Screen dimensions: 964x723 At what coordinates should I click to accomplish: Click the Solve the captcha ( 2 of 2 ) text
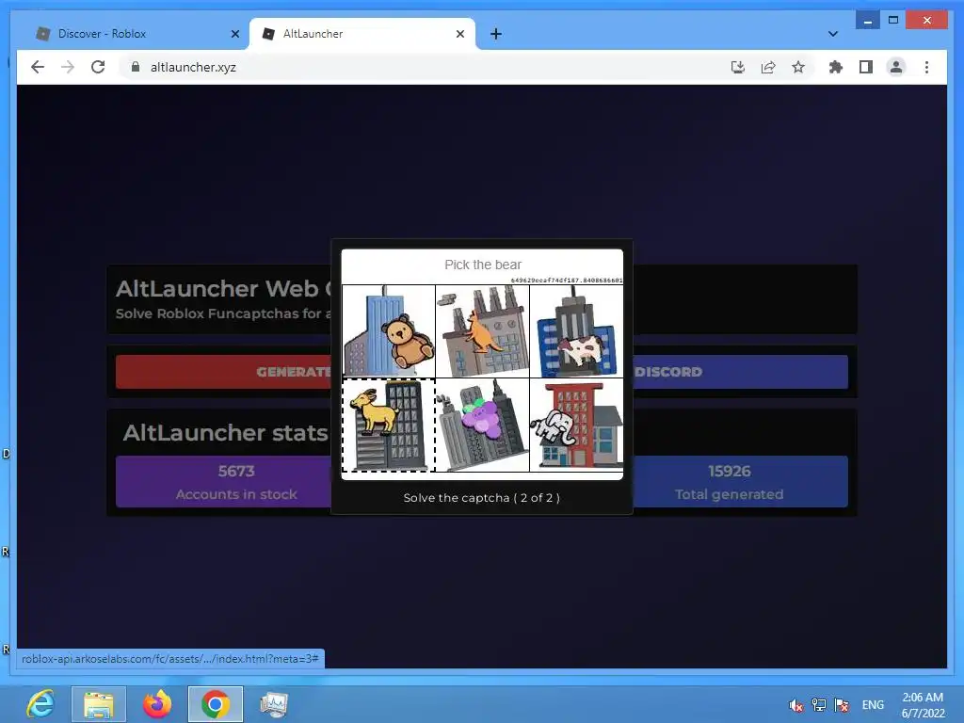481,498
